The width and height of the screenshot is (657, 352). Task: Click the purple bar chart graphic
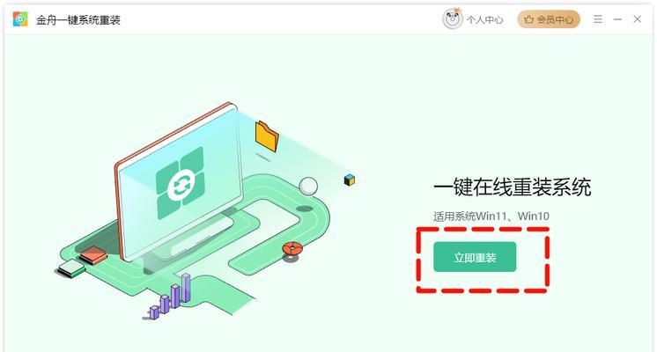[x=171, y=297]
